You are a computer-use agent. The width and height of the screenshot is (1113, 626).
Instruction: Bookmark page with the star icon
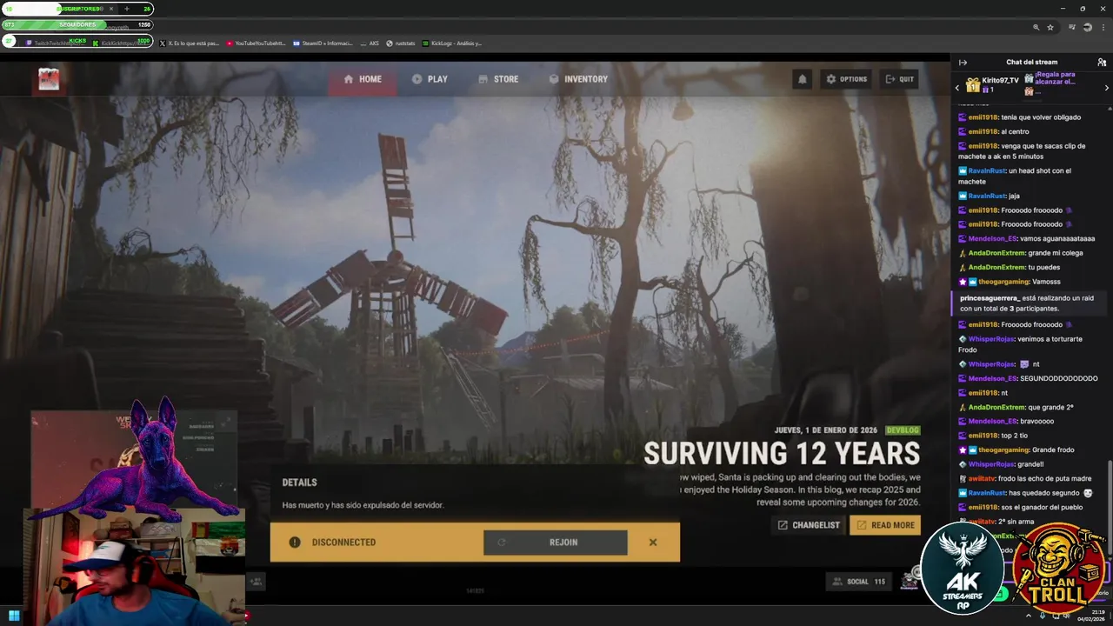[1050, 28]
